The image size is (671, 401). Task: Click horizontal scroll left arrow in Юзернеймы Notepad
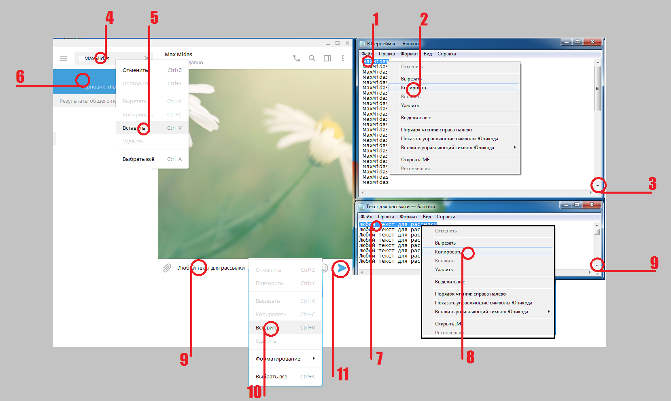[x=363, y=193]
